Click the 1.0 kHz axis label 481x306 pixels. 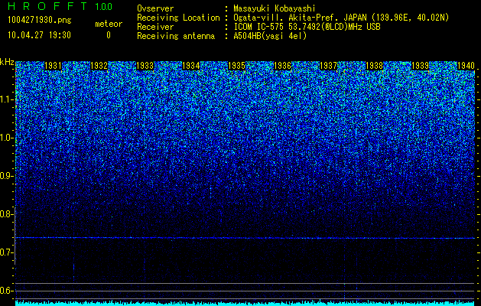point(7,138)
